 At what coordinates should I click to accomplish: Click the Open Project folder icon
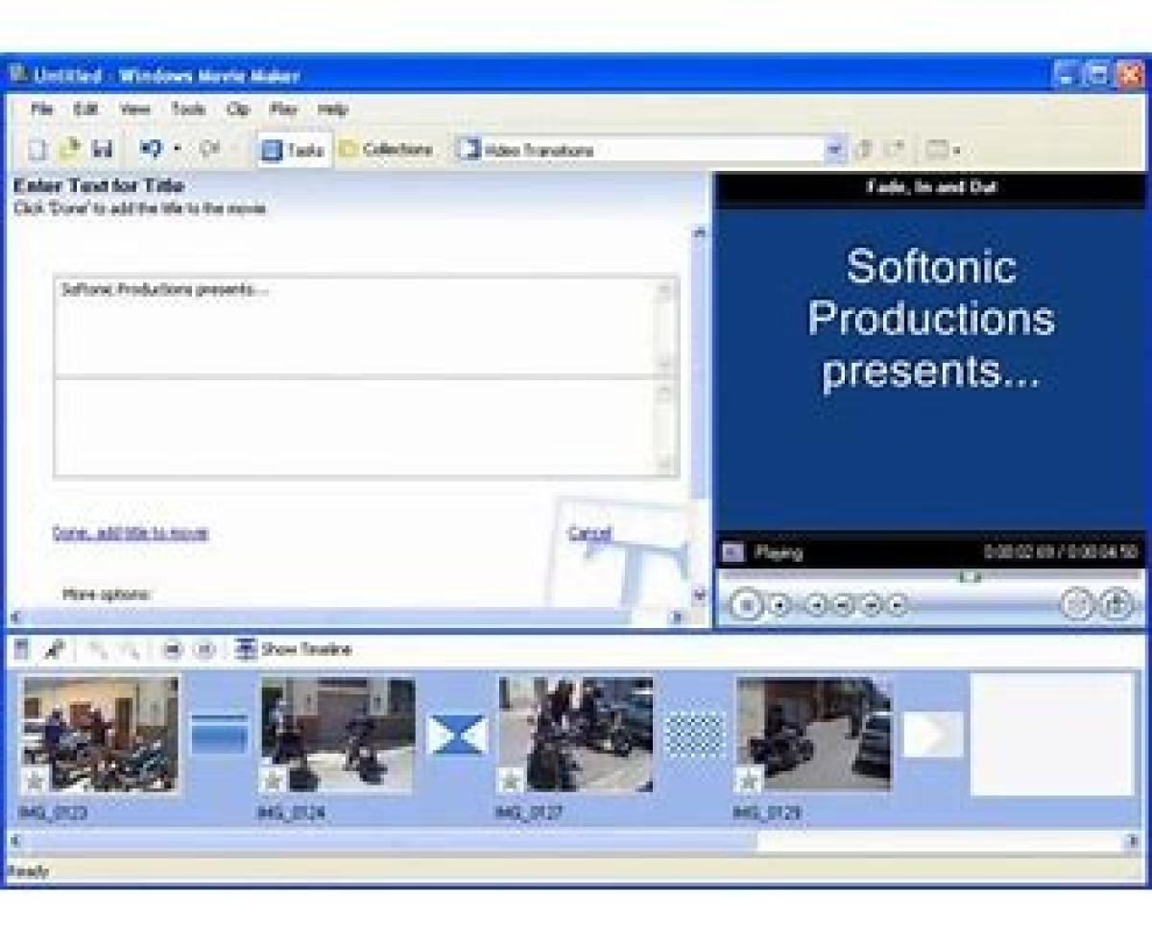69,150
